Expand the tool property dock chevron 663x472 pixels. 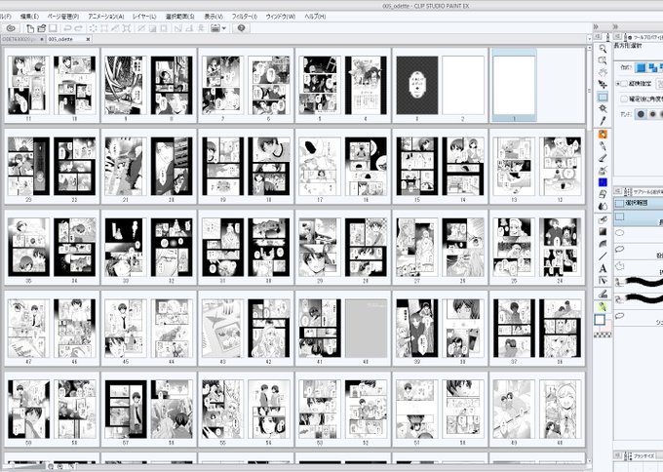pos(615,26)
